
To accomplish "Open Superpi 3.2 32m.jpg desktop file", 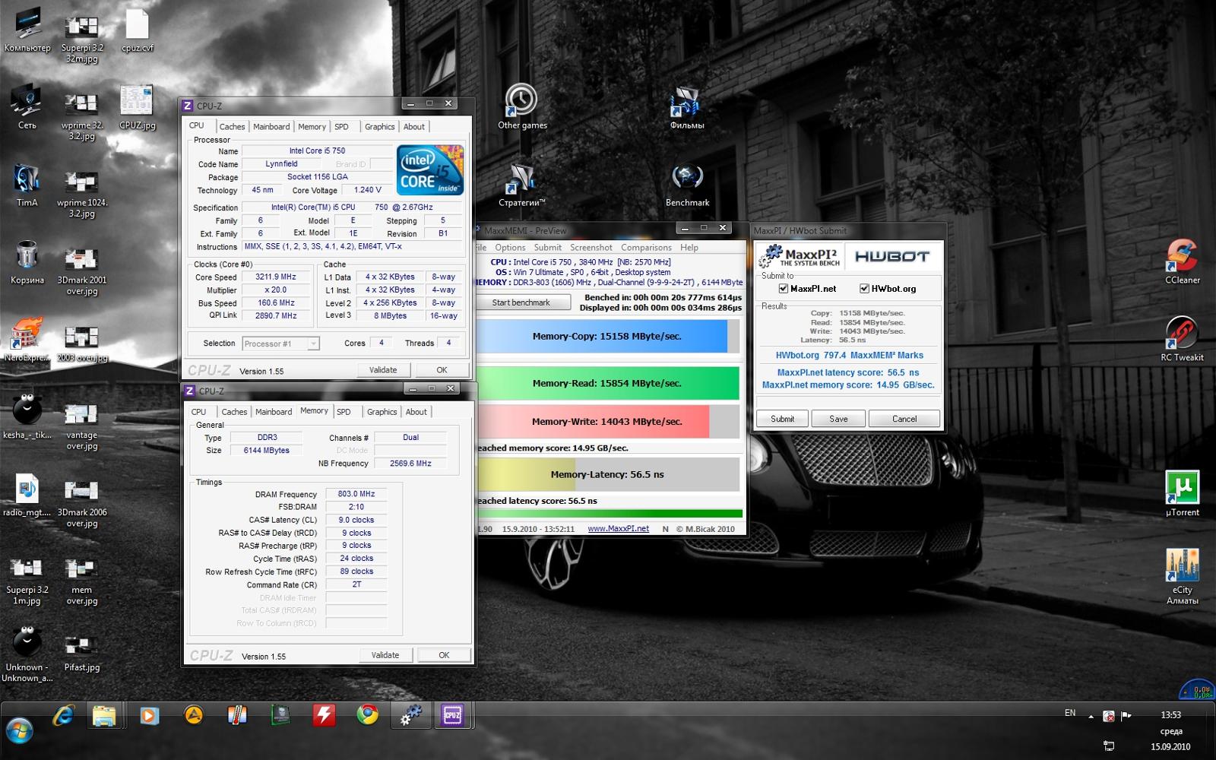I will (x=81, y=36).
